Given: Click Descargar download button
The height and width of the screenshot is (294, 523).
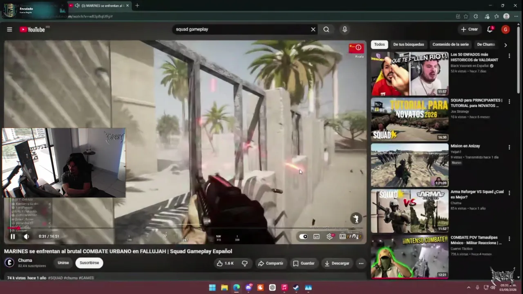Looking at the screenshot, I should (337, 263).
